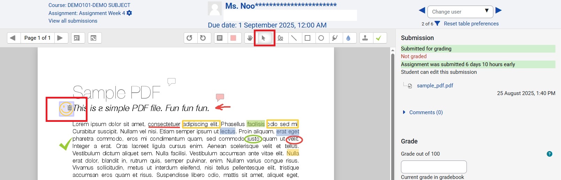Image resolution: width=561 pixels, height=180 pixels.
Task: Select the oval annotation tool
Action: (x=321, y=38)
